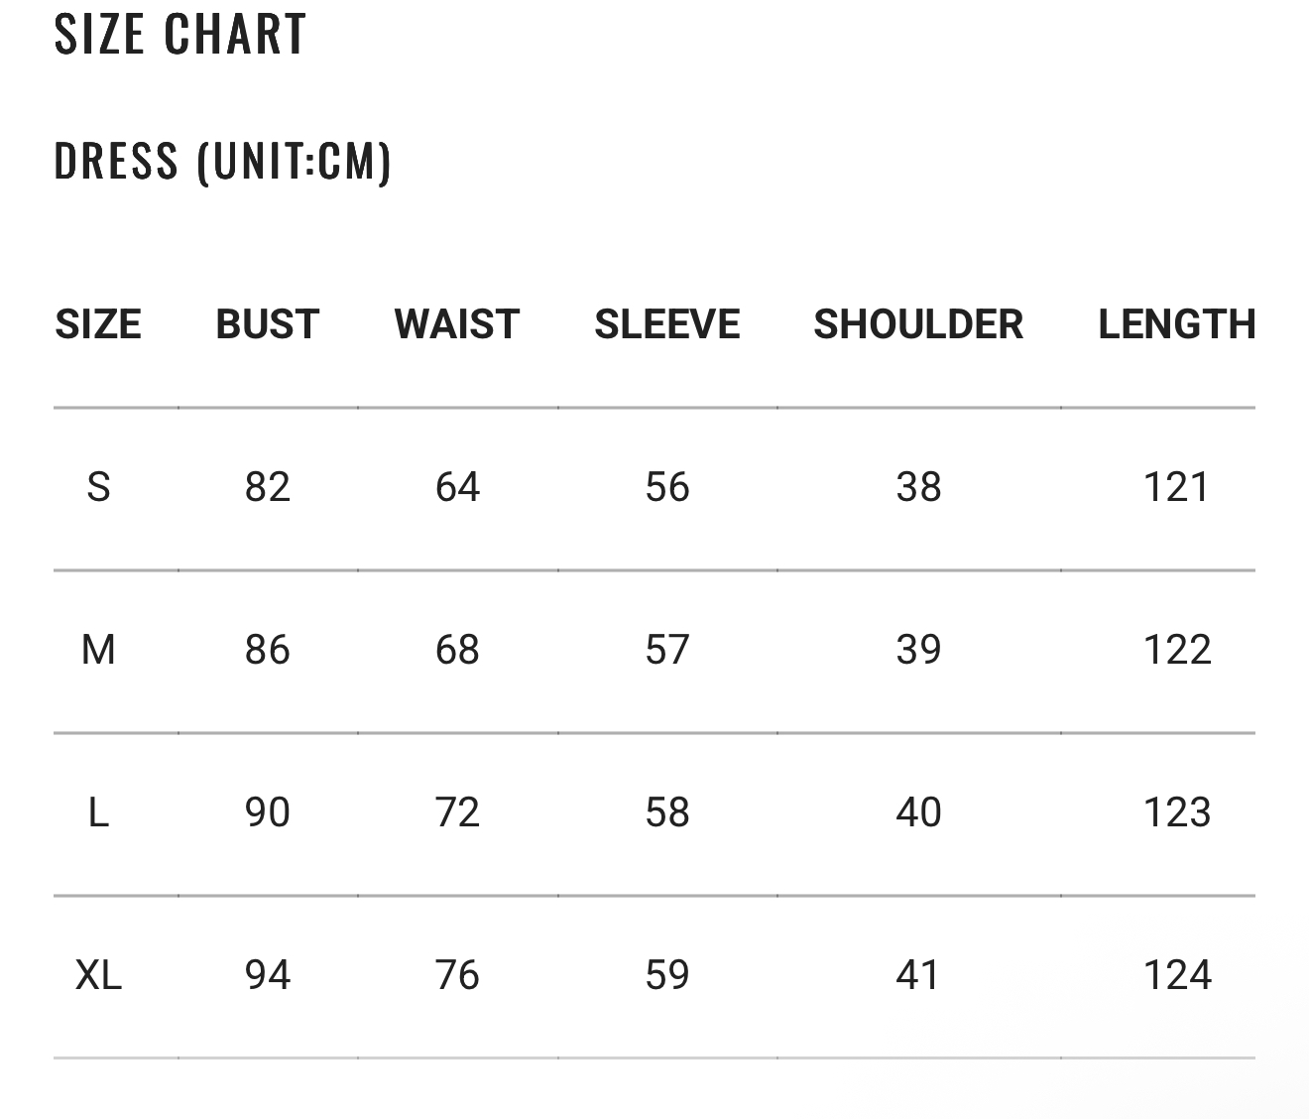Click shoulder value 39 for size M

[918, 650]
